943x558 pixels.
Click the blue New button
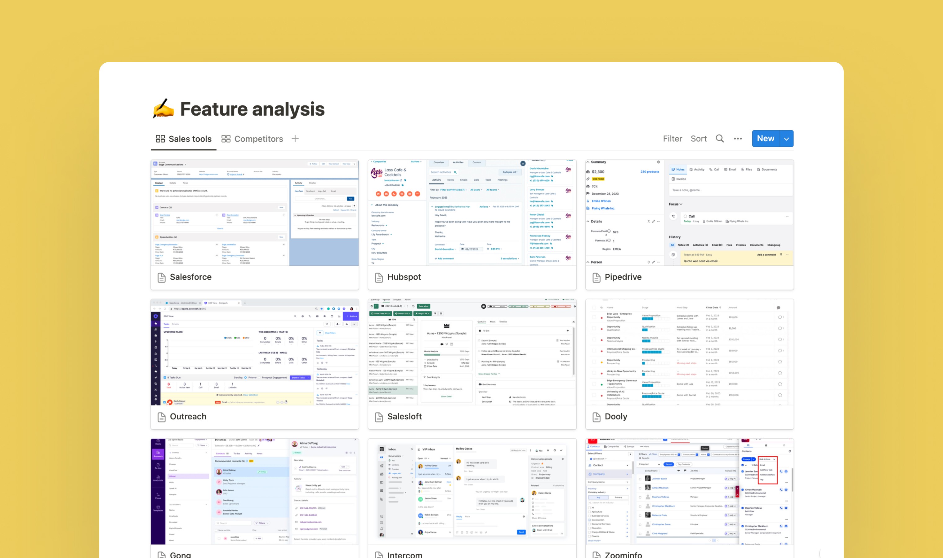(766, 139)
